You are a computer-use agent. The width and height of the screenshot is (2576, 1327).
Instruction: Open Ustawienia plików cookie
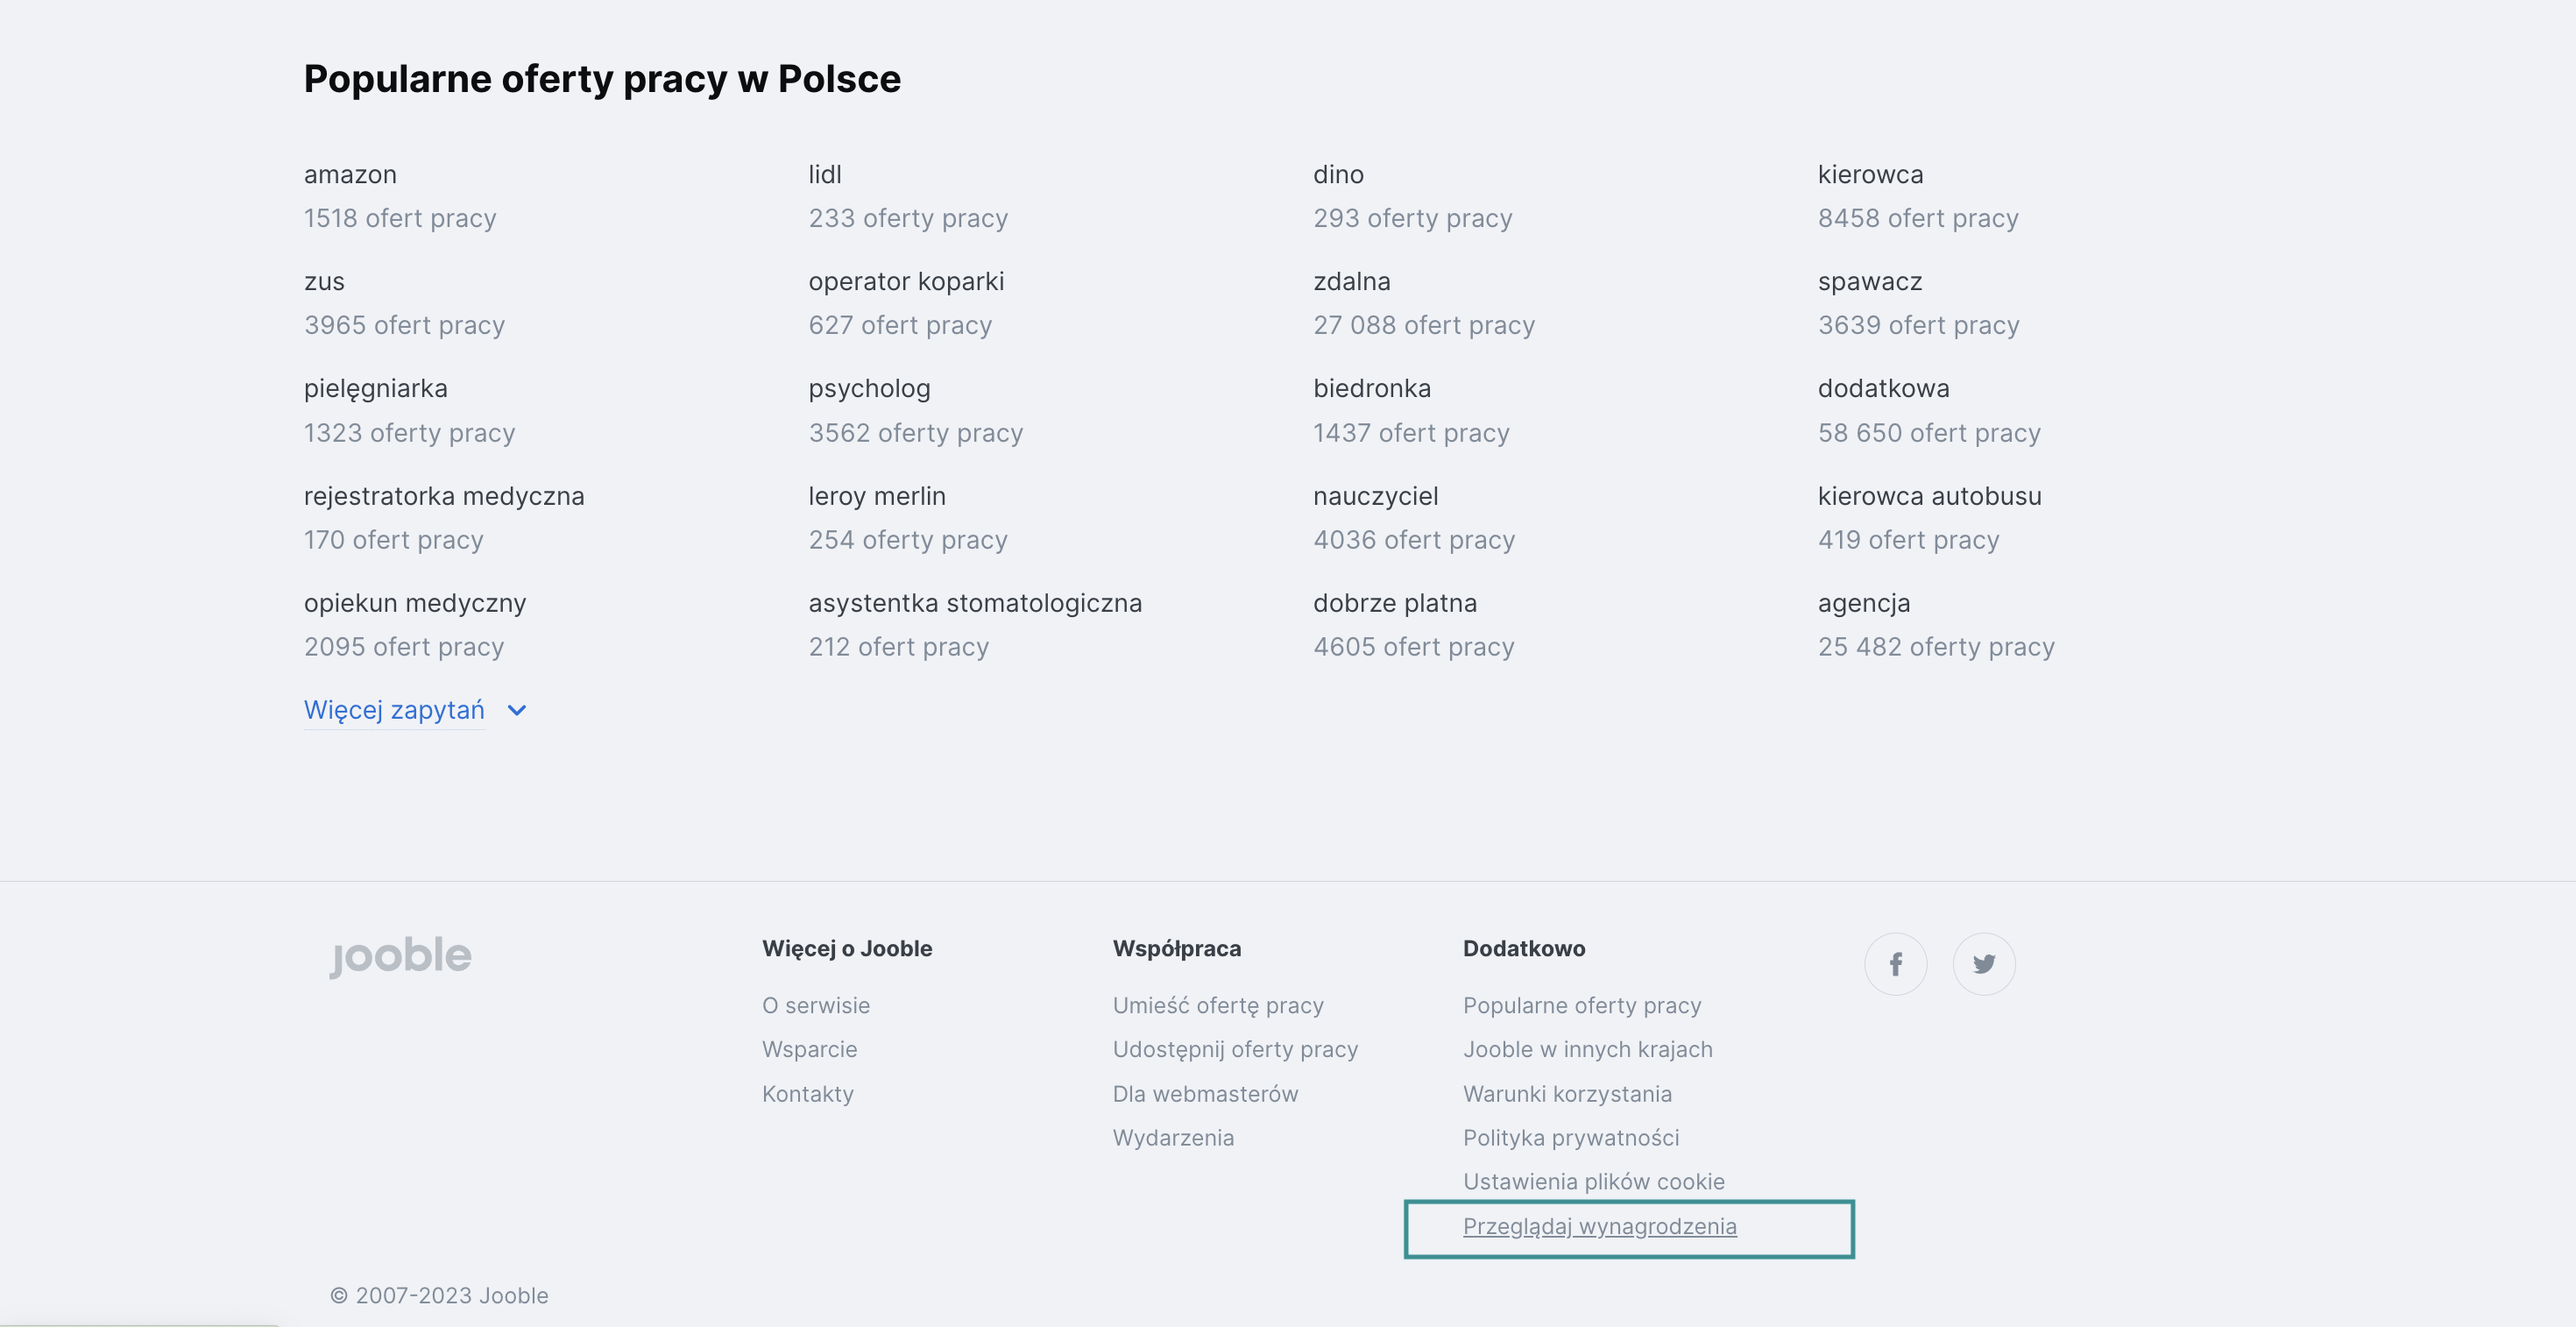click(x=1593, y=1182)
